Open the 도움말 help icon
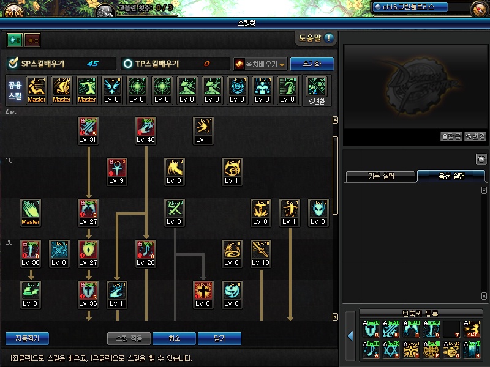The height and width of the screenshot is (367, 490). 329,38
